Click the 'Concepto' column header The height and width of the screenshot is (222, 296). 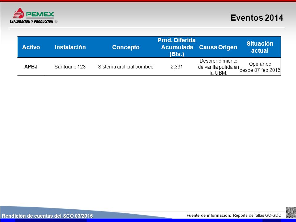point(126,47)
